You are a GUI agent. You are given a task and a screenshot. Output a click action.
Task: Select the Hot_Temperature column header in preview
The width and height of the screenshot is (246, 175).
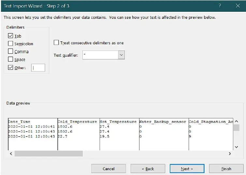point(118,122)
